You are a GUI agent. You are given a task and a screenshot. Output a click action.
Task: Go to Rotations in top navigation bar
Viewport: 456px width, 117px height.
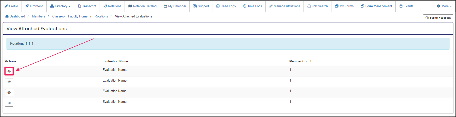112,6
